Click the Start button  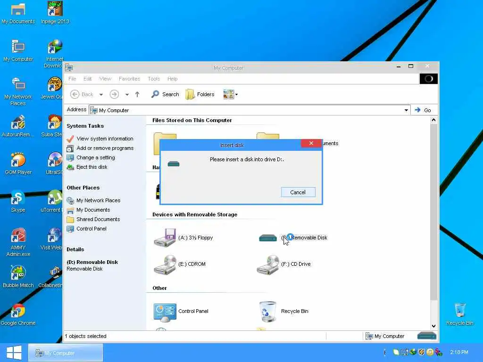pyautogui.click(x=14, y=353)
